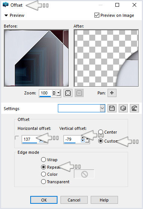
Task: Increase the Zoom value with the up arrow
Action: point(54,92)
